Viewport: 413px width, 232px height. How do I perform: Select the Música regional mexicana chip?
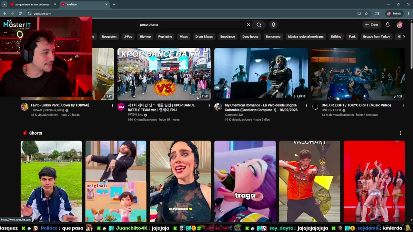pyautogui.click(x=306, y=37)
